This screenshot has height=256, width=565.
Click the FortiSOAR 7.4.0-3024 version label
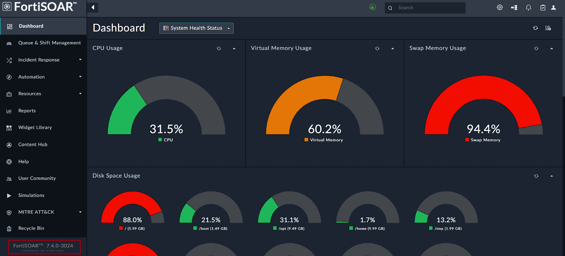[x=43, y=246]
